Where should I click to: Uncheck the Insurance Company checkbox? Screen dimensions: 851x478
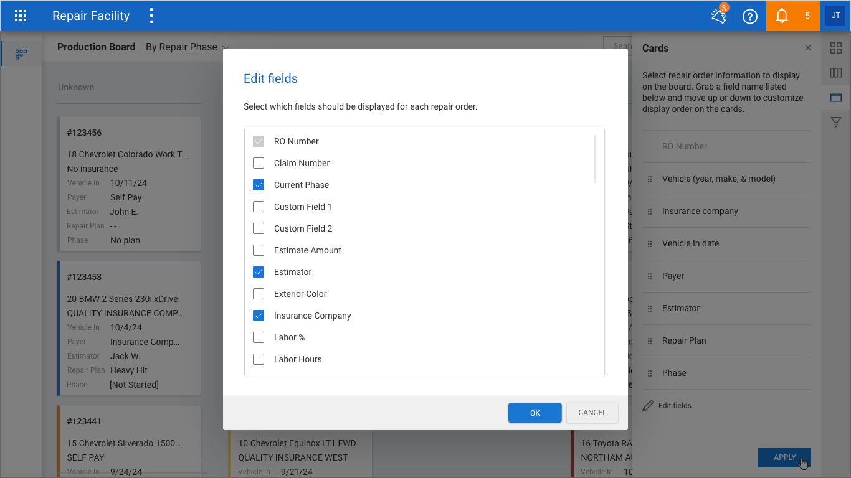pos(259,316)
